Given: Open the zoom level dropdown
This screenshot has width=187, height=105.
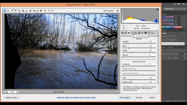Looking at the screenshot, I should pos(17,92).
